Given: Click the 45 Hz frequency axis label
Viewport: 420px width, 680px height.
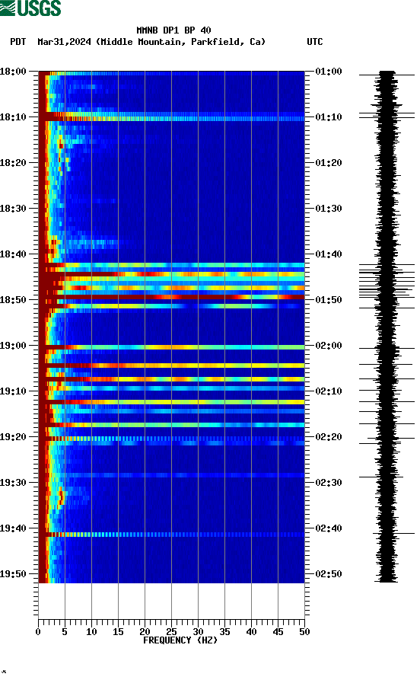Looking at the screenshot, I should click(x=278, y=632).
